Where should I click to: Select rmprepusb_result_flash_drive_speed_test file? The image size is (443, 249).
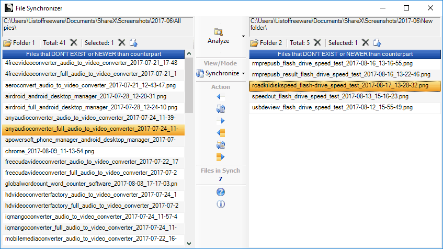pyautogui.click(x=345, y=75)
